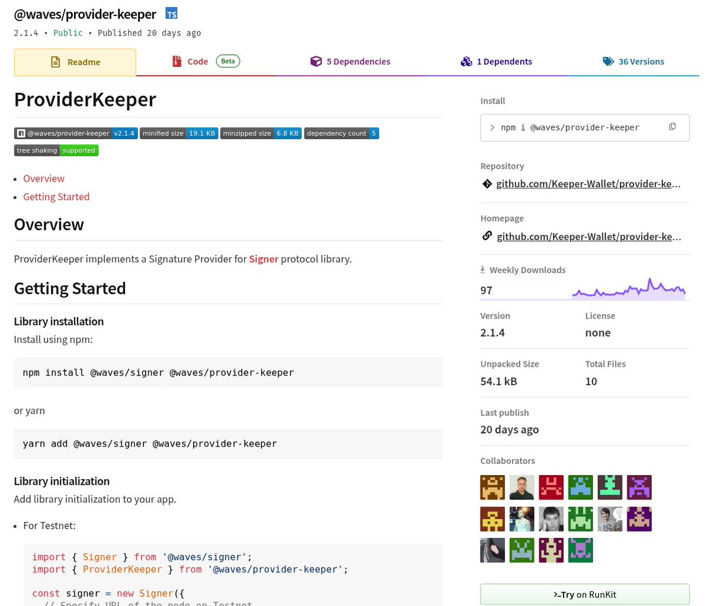
Task: Jump to Overview in contents list
Action: 44,178
